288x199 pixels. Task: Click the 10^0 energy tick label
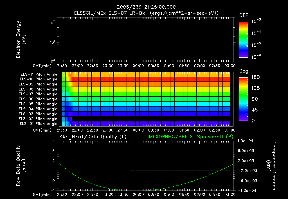click(x=52, y=61)
